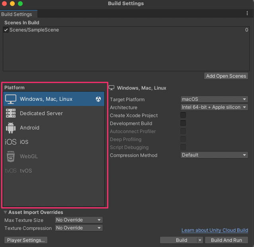Click the Windows, Mac, Linux monitor icon
Viewport: 254px width, 247px height.
(x=11, y=99)
